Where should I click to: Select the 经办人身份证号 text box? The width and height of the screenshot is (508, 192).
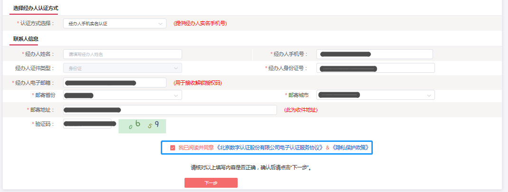375,68
